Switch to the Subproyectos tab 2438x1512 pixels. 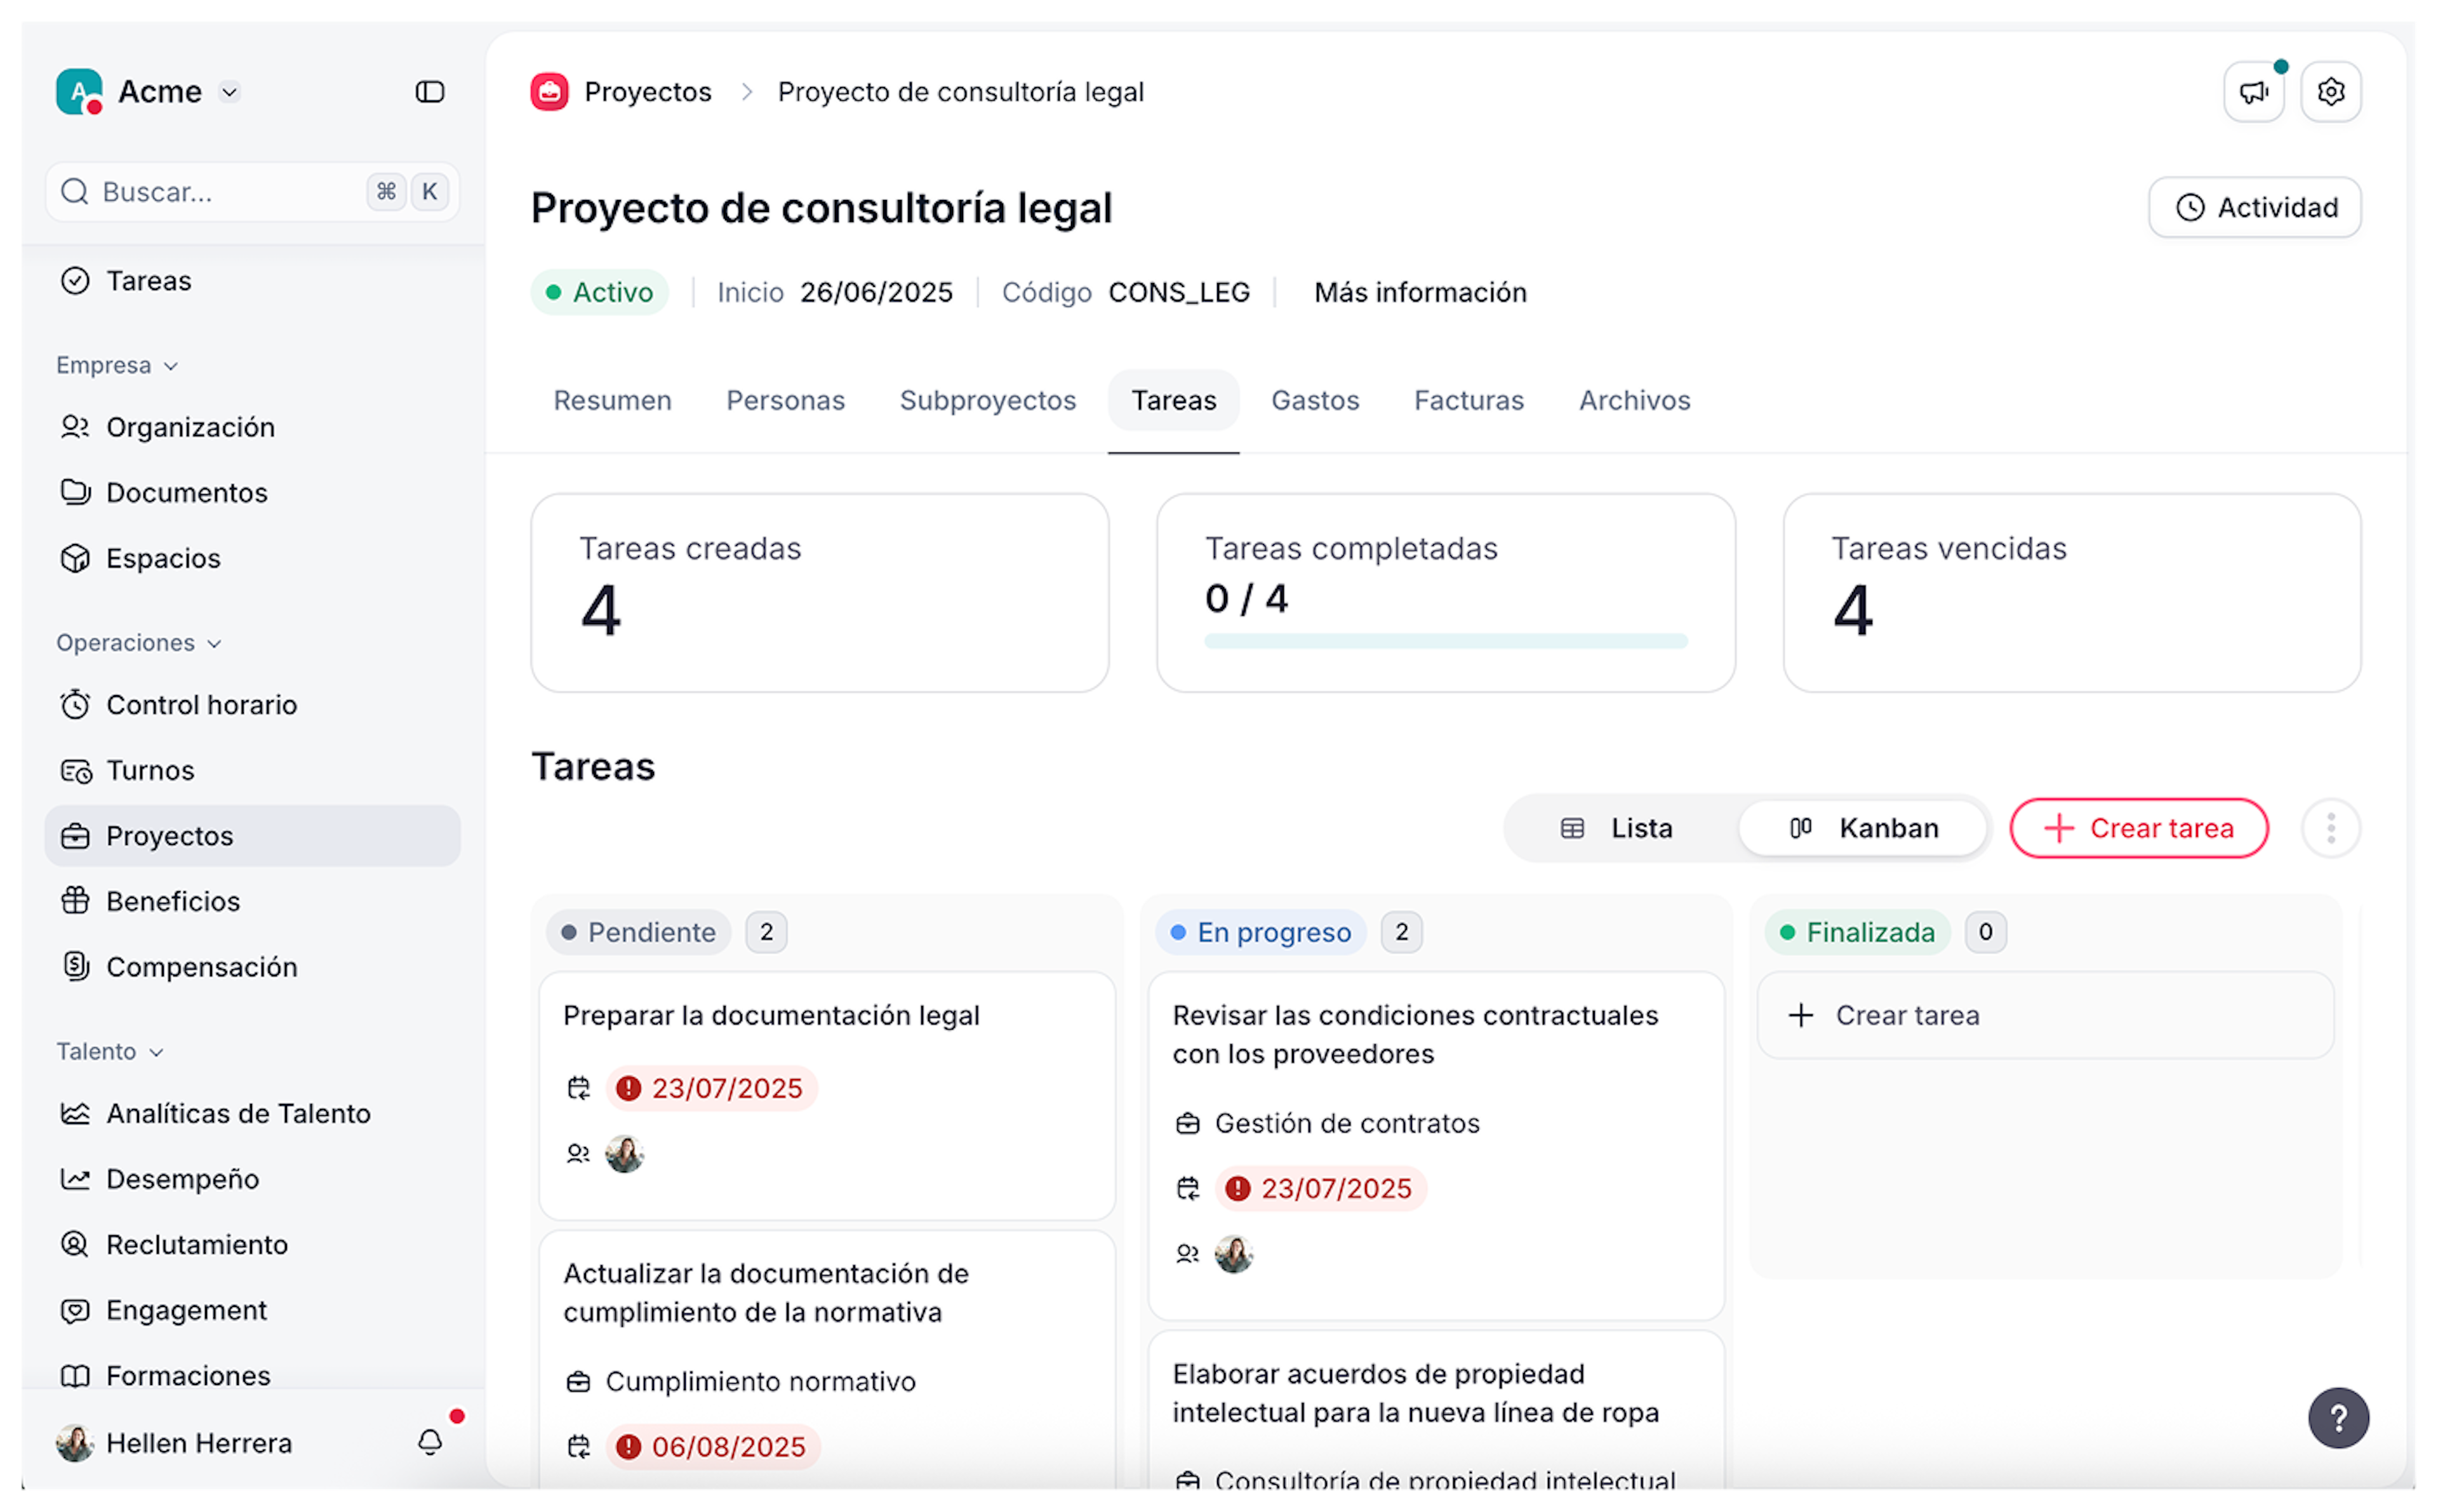[x=987, y=400]
